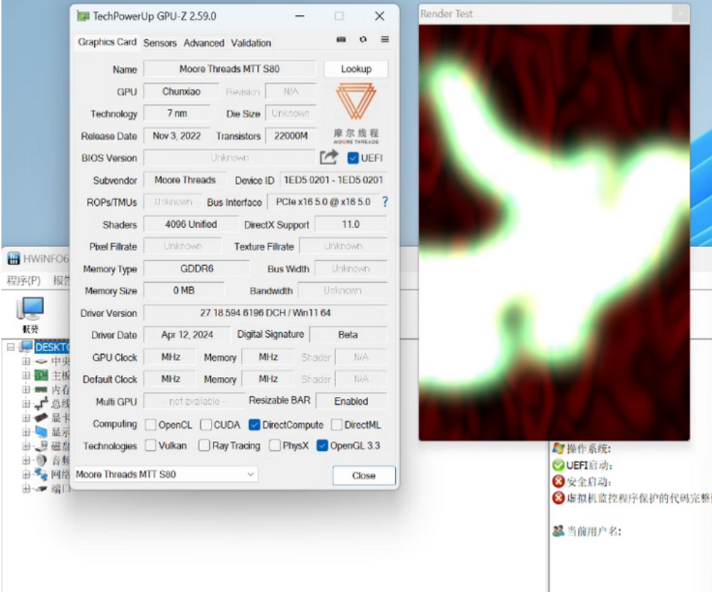Click the Windows flag icon beside 操作系统
The width and height of the screenshot is (712, 592).
pyautogui.click(x=558, y=449)
